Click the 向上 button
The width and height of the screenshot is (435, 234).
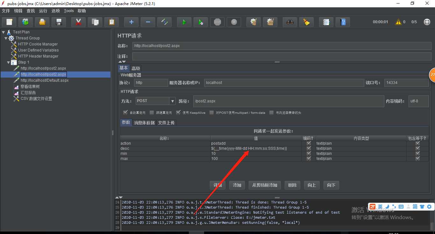[x=312, y=185]
